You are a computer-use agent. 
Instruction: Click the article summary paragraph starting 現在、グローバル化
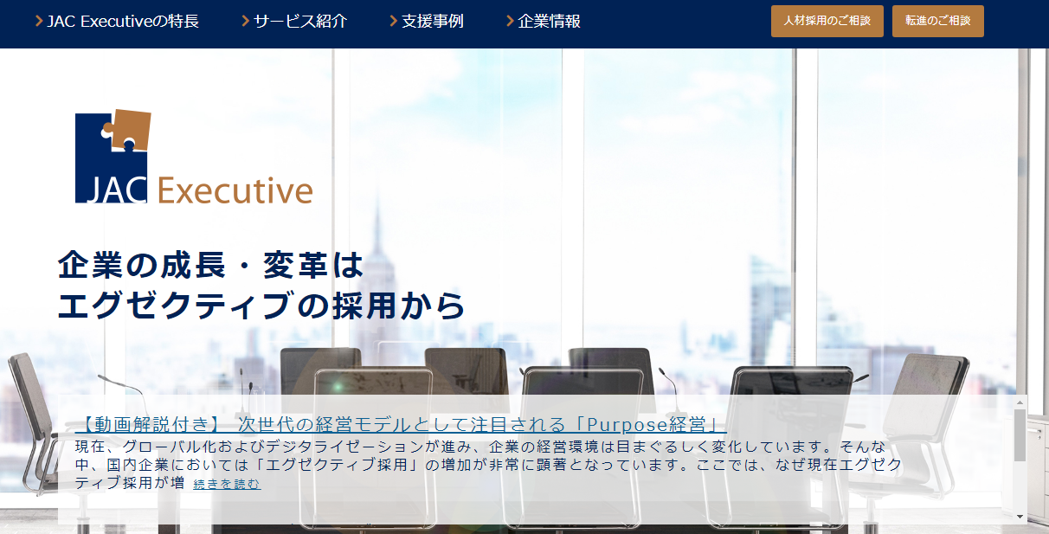489,465
